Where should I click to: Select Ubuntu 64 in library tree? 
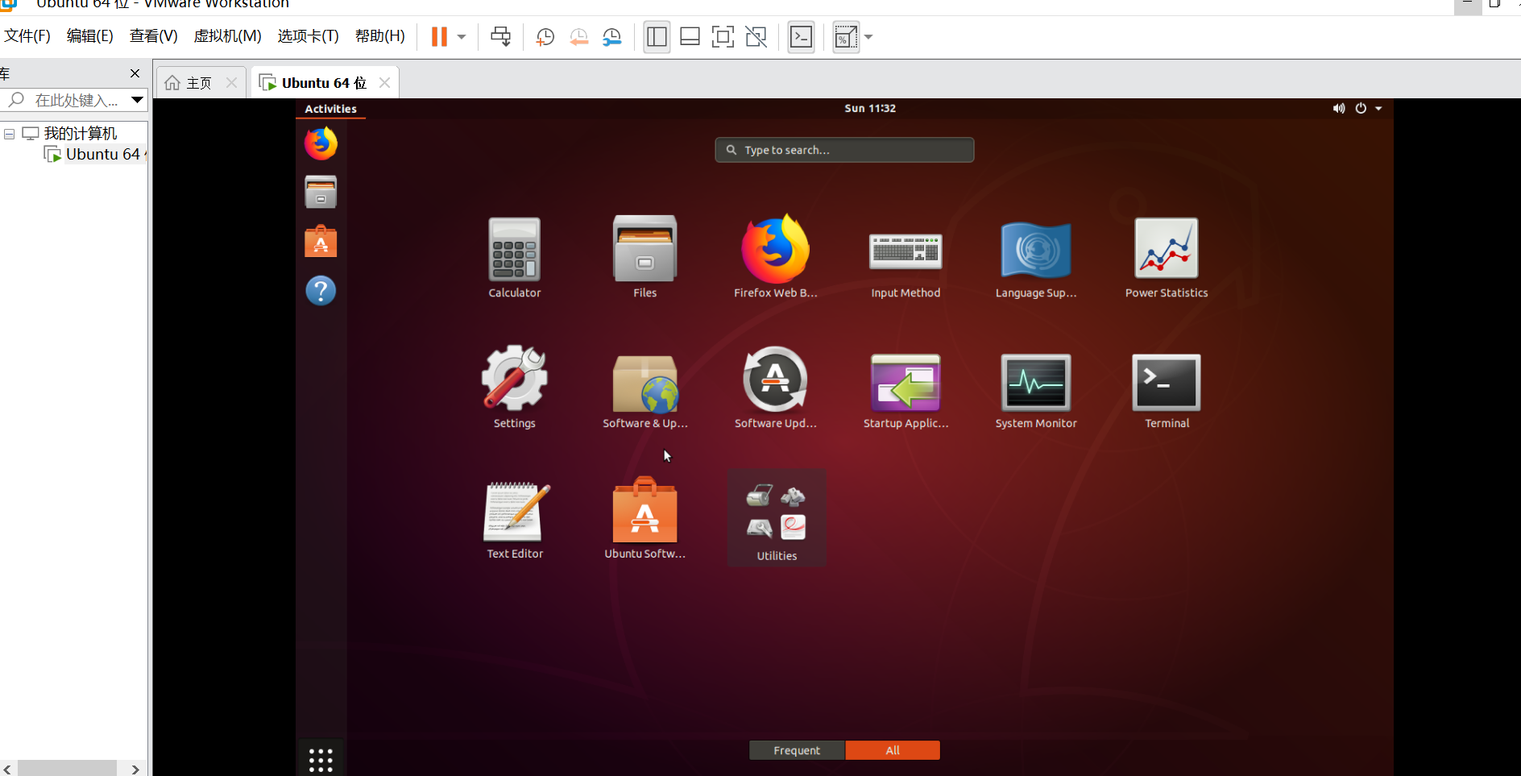(x=95, y=155)
